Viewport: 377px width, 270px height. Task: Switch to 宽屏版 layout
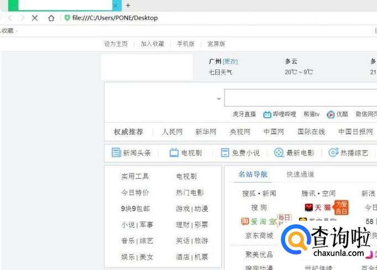pos(216,44)
